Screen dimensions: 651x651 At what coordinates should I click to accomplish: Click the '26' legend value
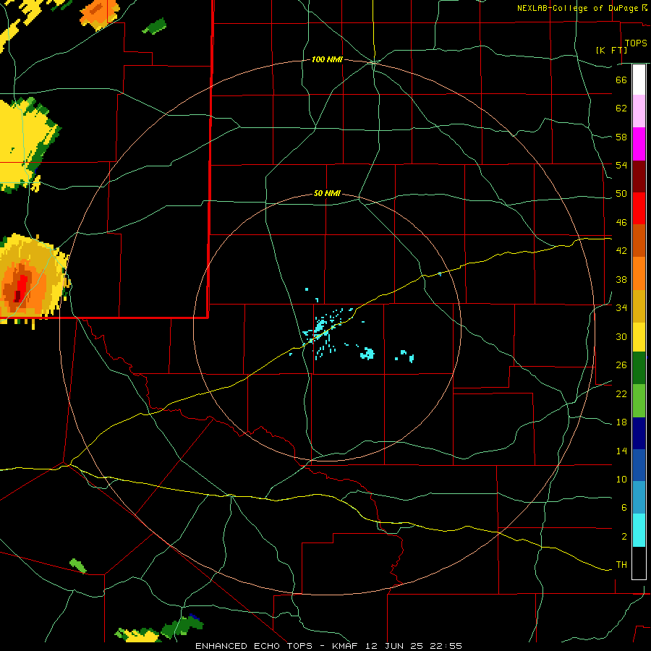tap(621, 365)
